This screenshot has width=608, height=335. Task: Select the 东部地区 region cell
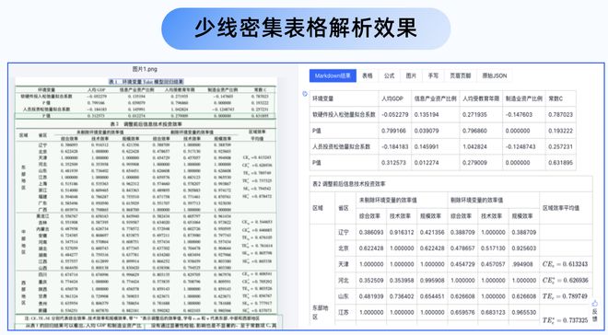(x=322, y=312)
